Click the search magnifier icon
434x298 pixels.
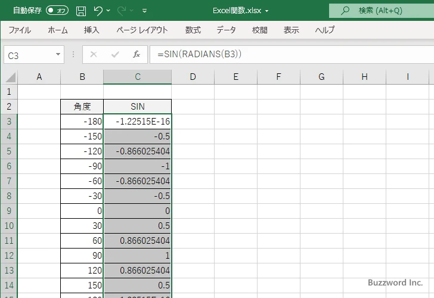click(x=345, y=11)
